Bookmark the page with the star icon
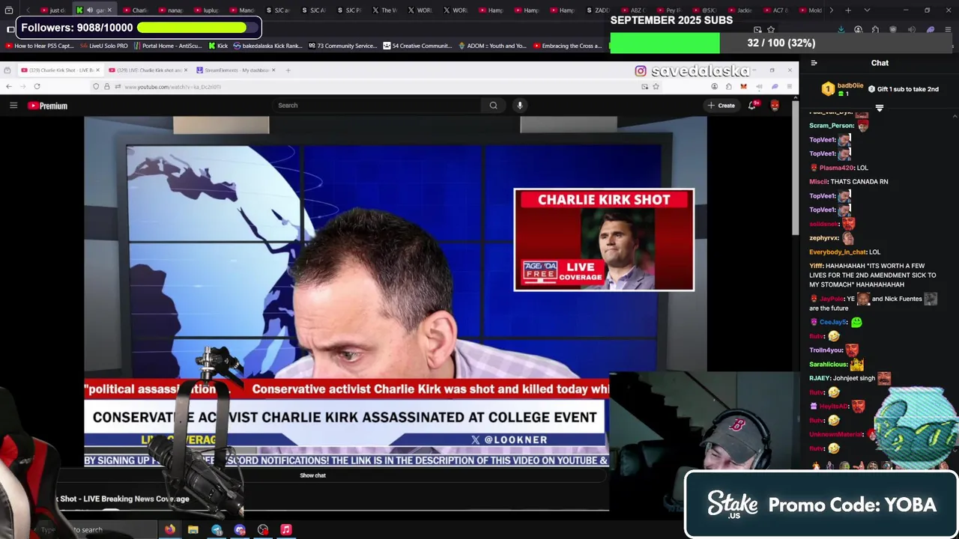 (x=656, y=87)
